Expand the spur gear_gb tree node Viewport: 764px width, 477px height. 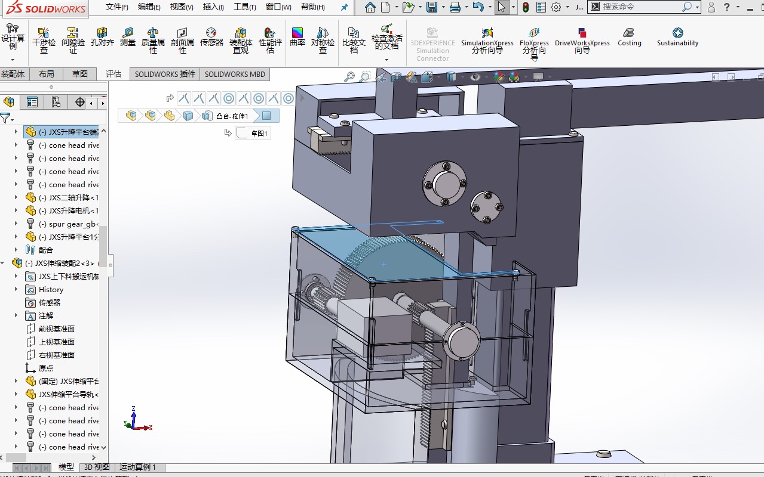point(16,224)
